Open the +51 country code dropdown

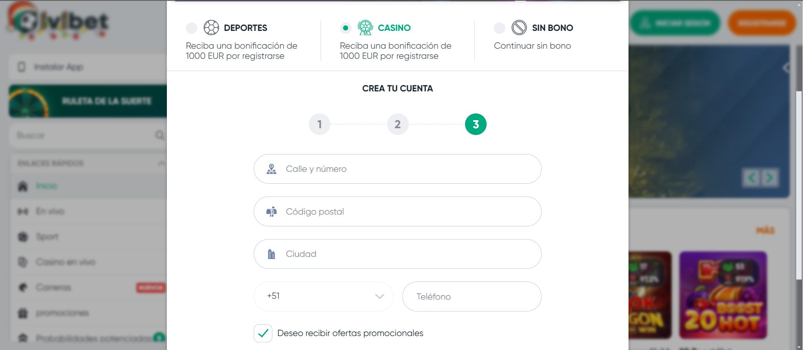[323, 296]
